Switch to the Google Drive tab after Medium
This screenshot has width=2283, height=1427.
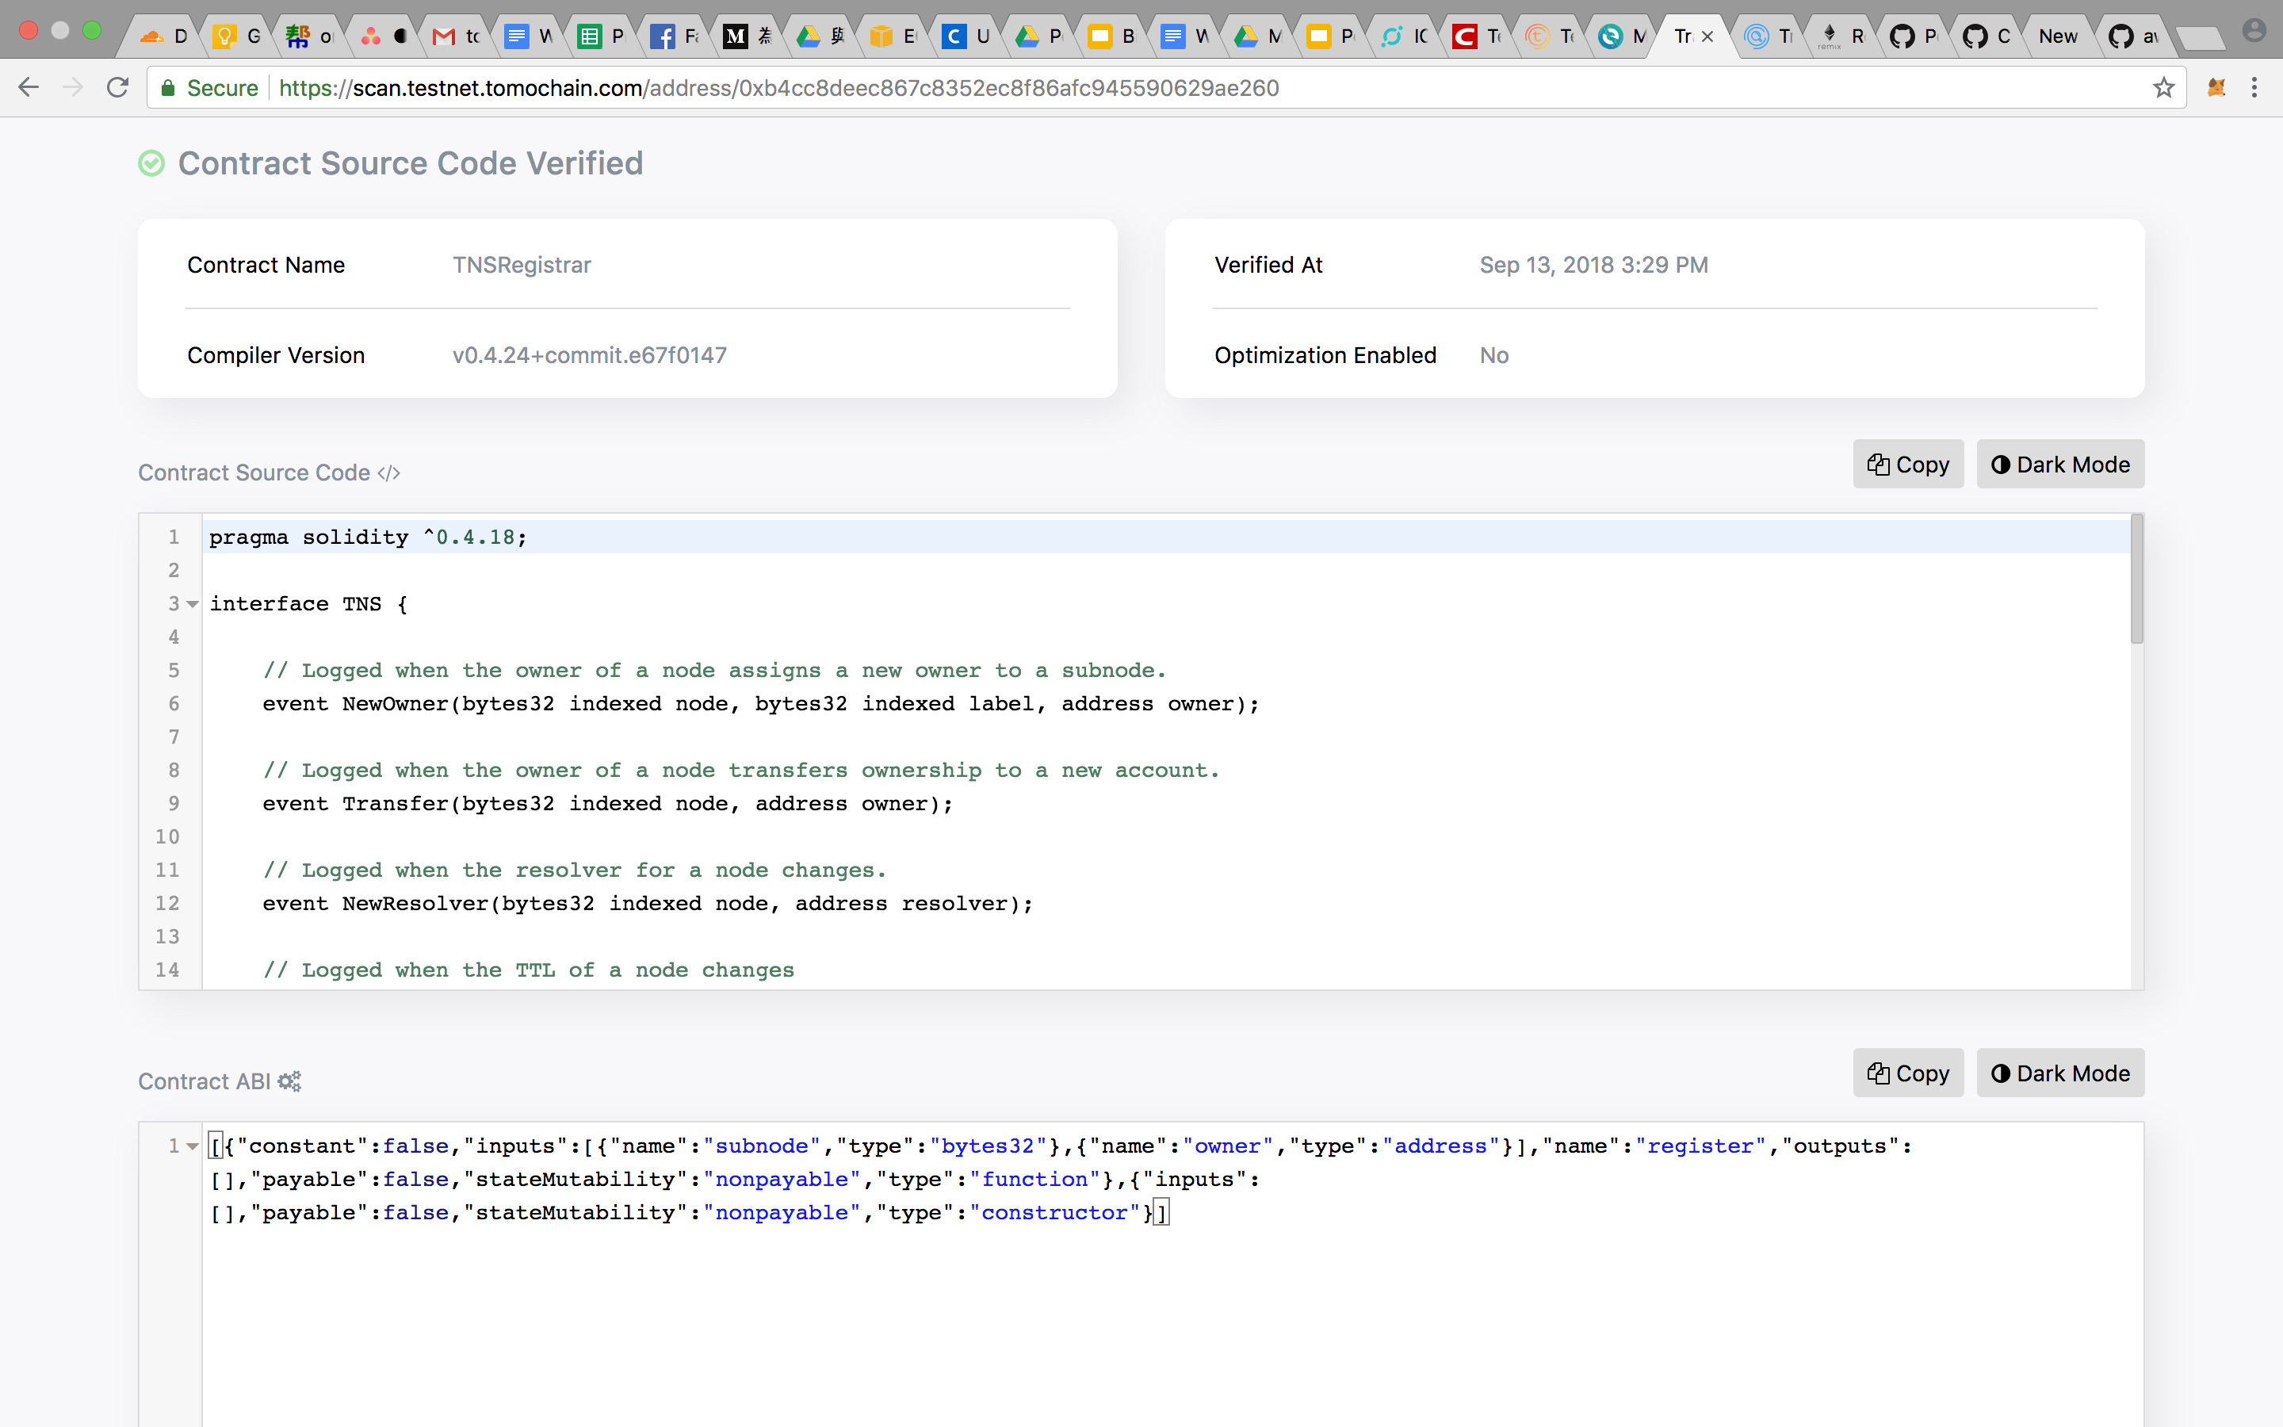[820, 36]
